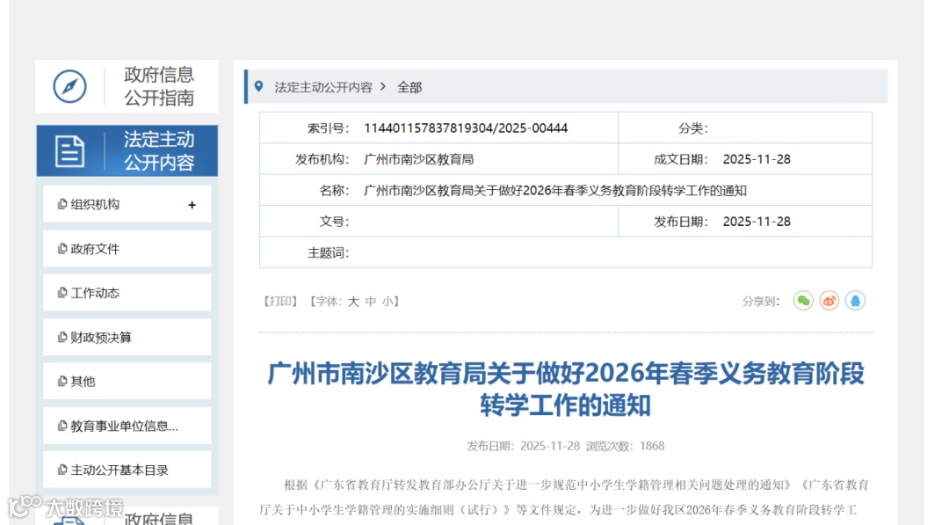Click the 成文日期 value 2025-11-28
The width and height of the screenshot is (949, 525).
coord(757,159)
